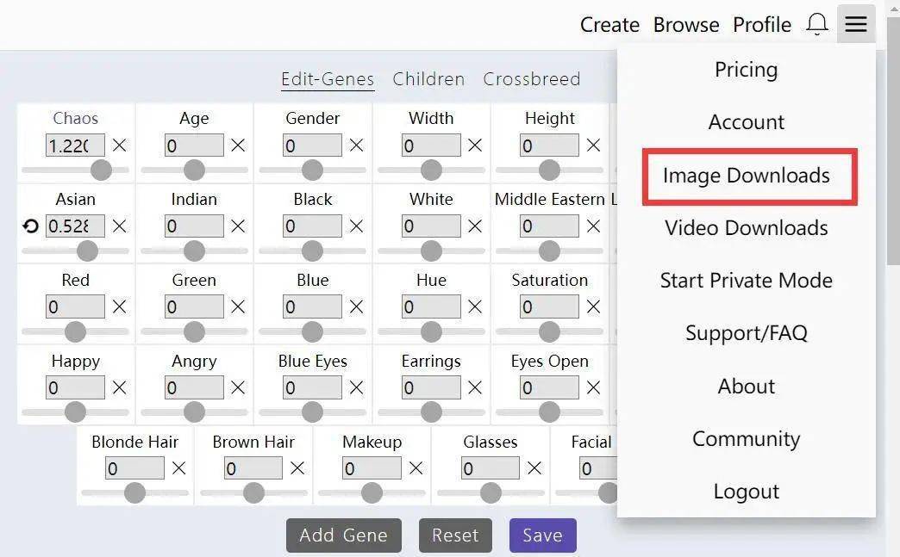Open the Browse link in the header

(685, 25)
